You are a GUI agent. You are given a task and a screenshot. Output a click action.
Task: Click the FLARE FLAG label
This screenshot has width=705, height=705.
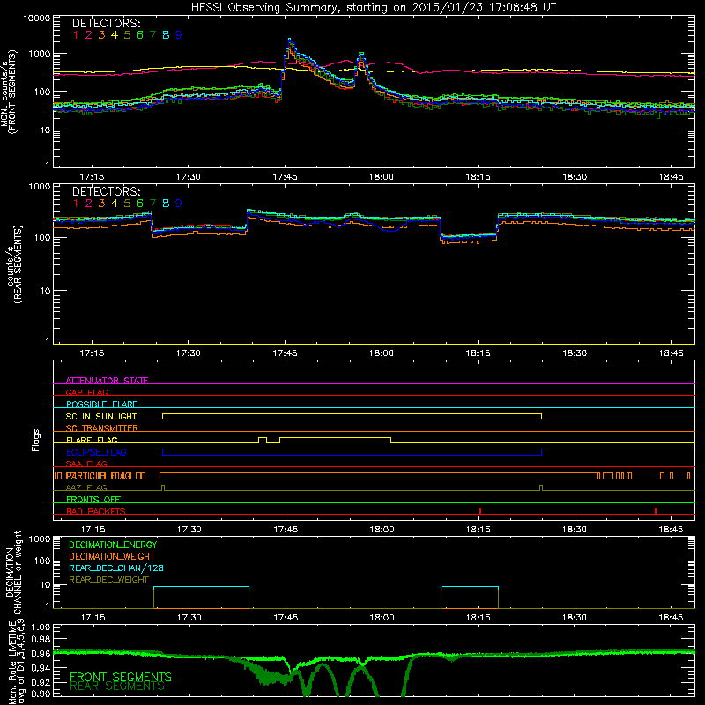tap(92, 440)
